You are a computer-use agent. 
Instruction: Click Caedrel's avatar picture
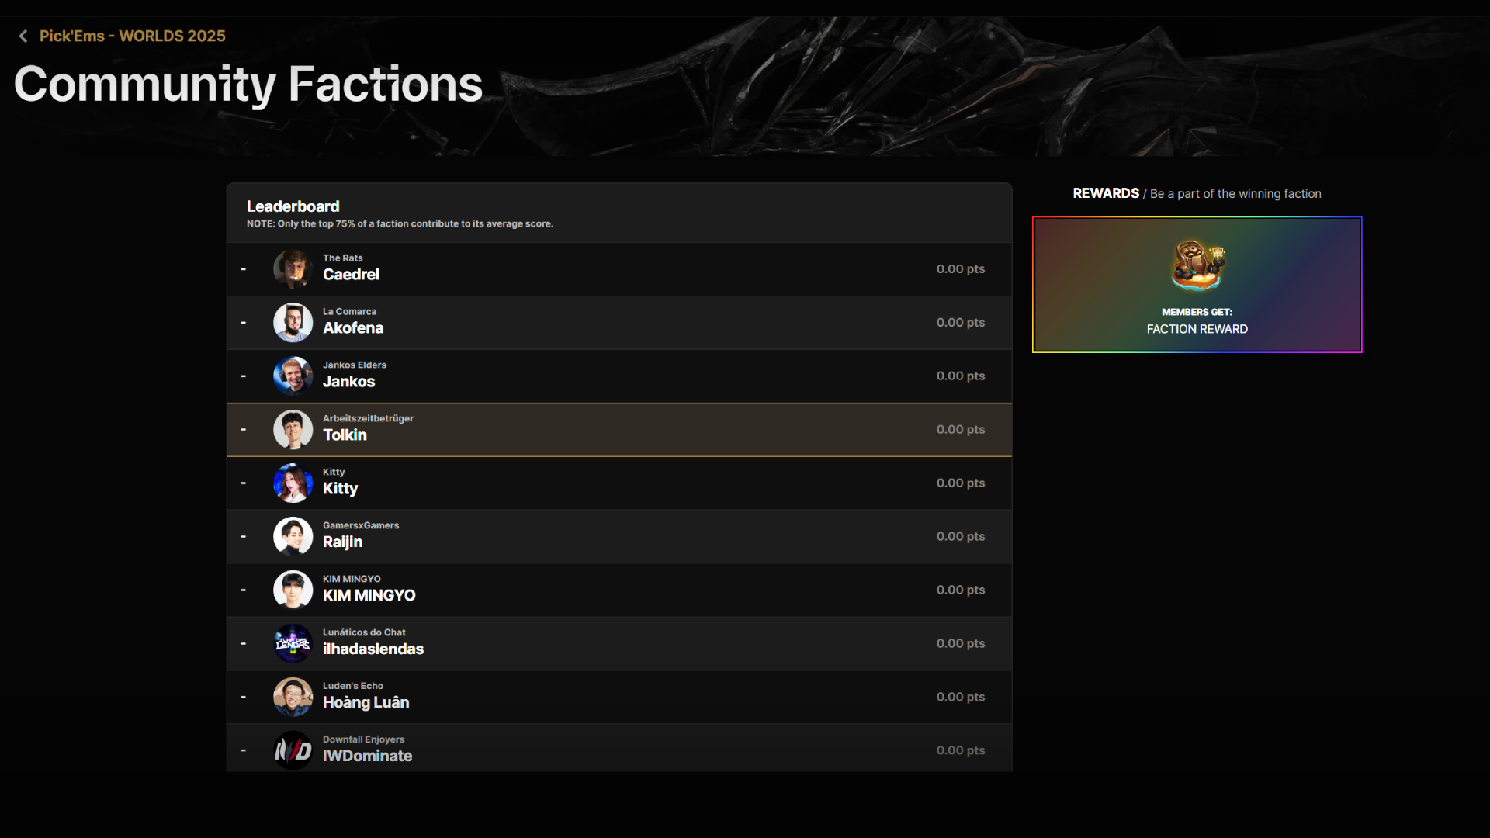pos(293,269)
